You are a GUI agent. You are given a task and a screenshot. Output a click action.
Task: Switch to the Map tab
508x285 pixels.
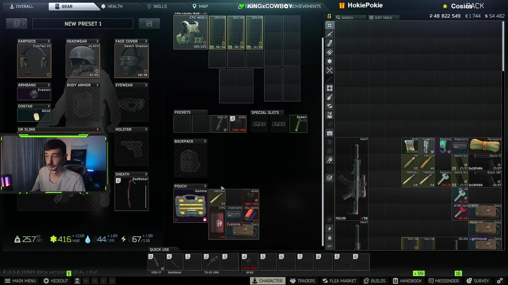pyautogui.click(x=200, y=6)
